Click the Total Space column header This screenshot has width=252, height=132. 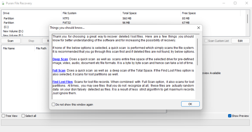151,13
